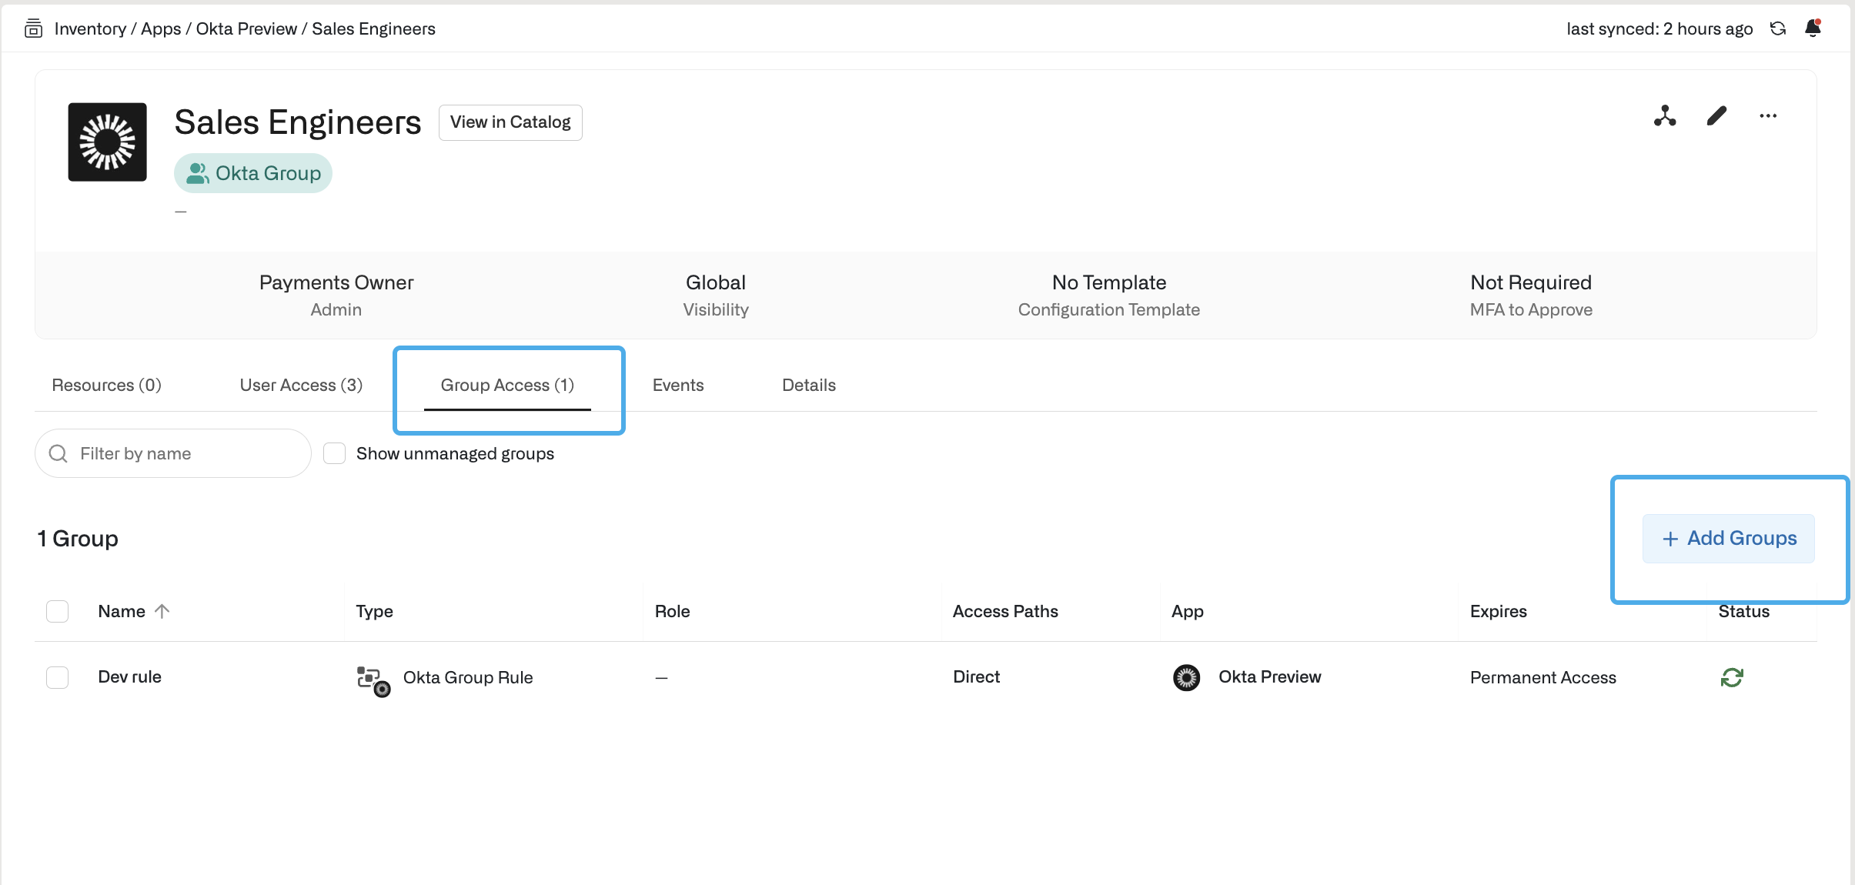This screenshot has height=885, width=1855.
Task: Click the Inventory icon in breadcrumb
Action: coord(33,28)
